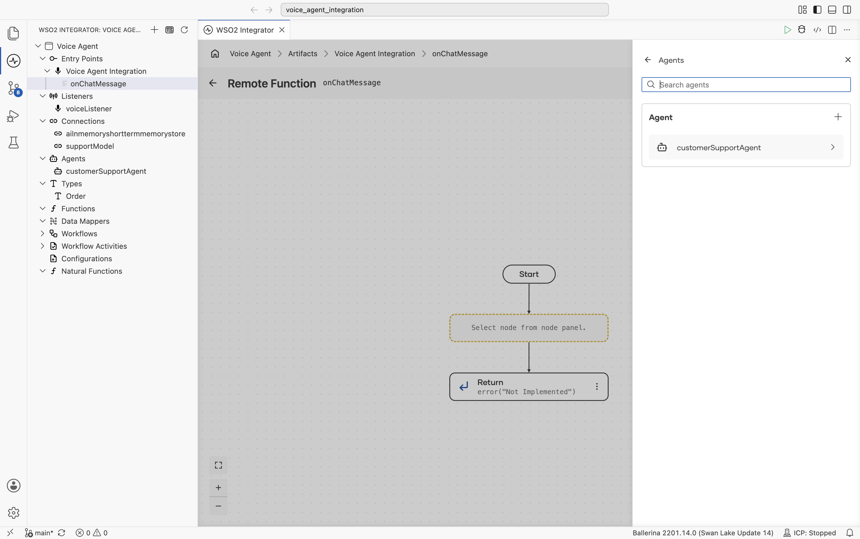Toggle the bottom panel

click(x=832, y=10)
